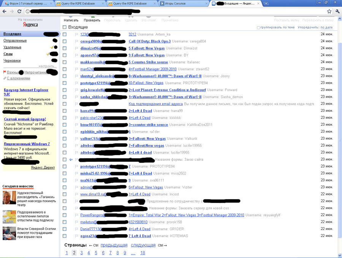Image resolution: width=342 pixels, height=258 pixels.
Task: Open Спам folder
Action: [x=8, y=54]
